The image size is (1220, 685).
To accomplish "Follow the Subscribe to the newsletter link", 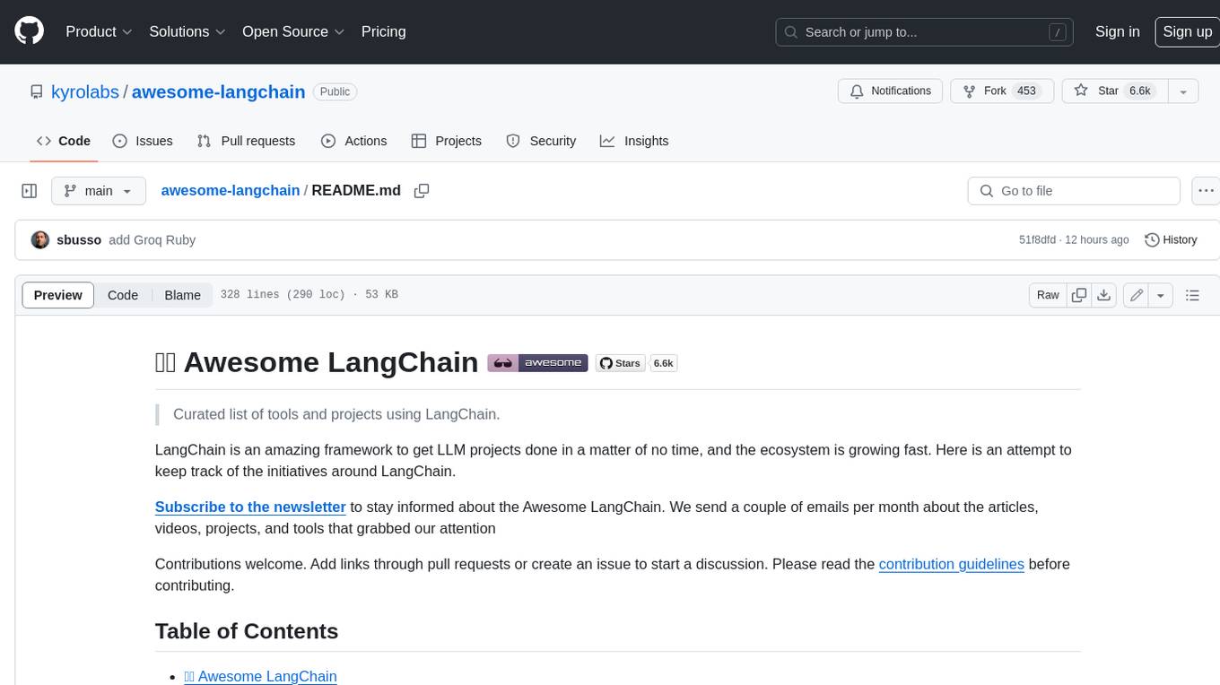I will 250,507.
